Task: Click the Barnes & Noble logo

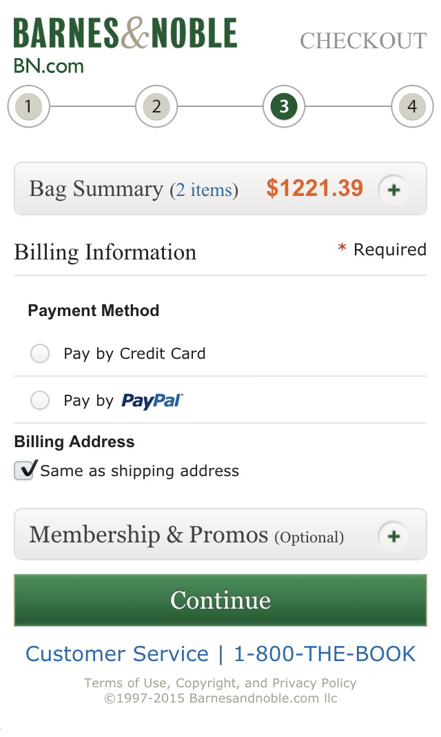Action: pos(125,34)
